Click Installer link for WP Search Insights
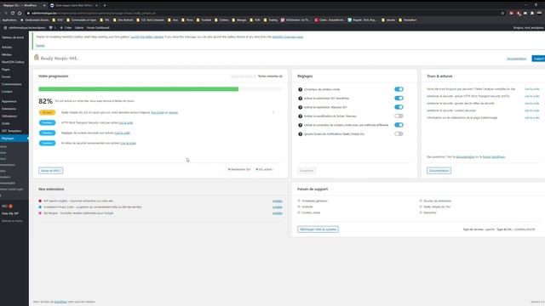 277,201
